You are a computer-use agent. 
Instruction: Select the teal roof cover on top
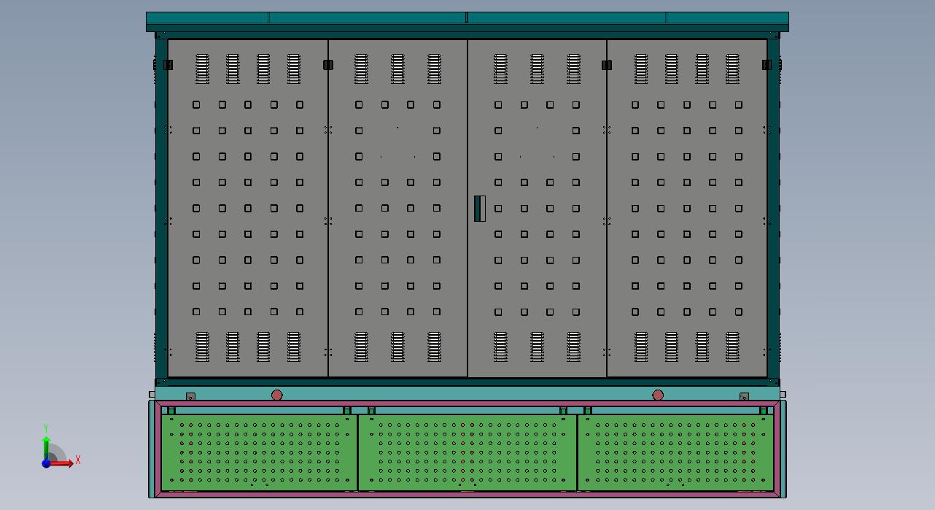pyautogui.click(x=467, y=18)
